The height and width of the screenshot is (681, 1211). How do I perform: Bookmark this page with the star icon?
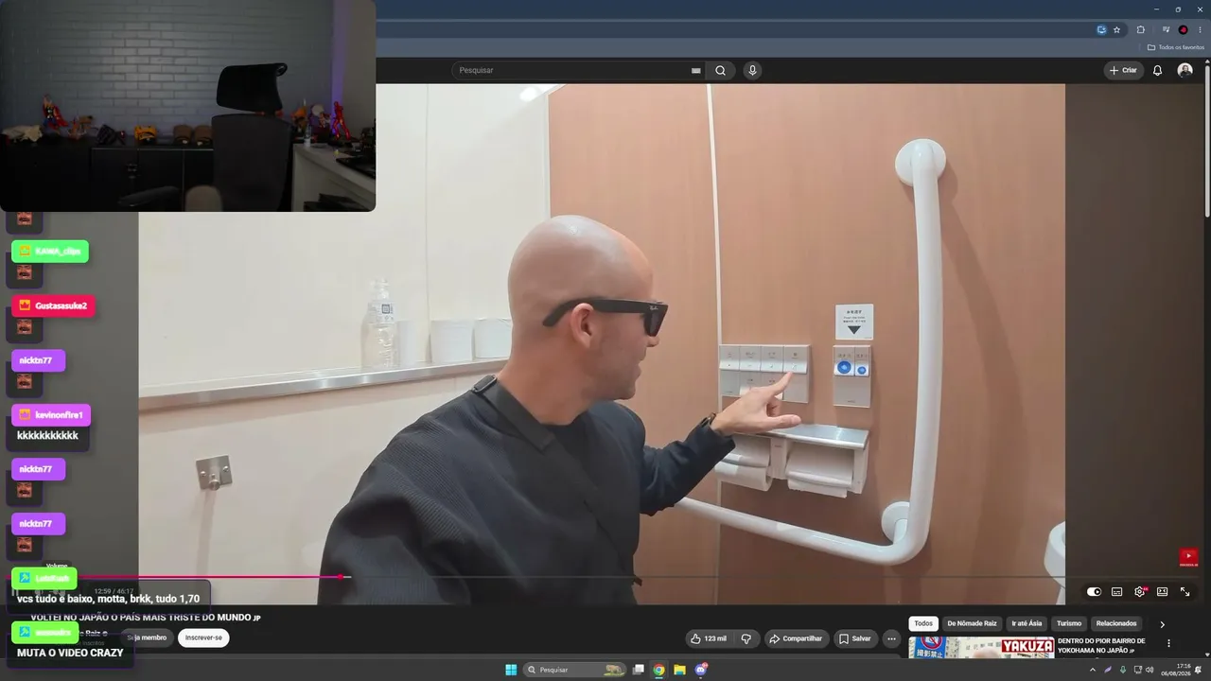(x=1116, y=29)
